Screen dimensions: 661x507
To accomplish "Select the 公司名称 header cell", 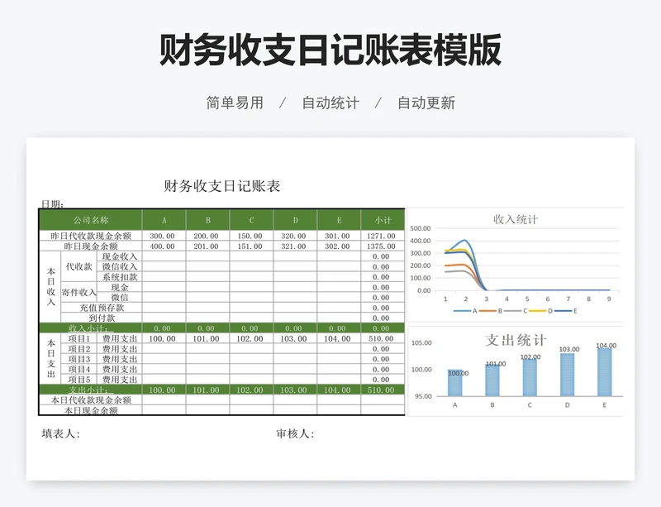I will [x=91, y=220].
